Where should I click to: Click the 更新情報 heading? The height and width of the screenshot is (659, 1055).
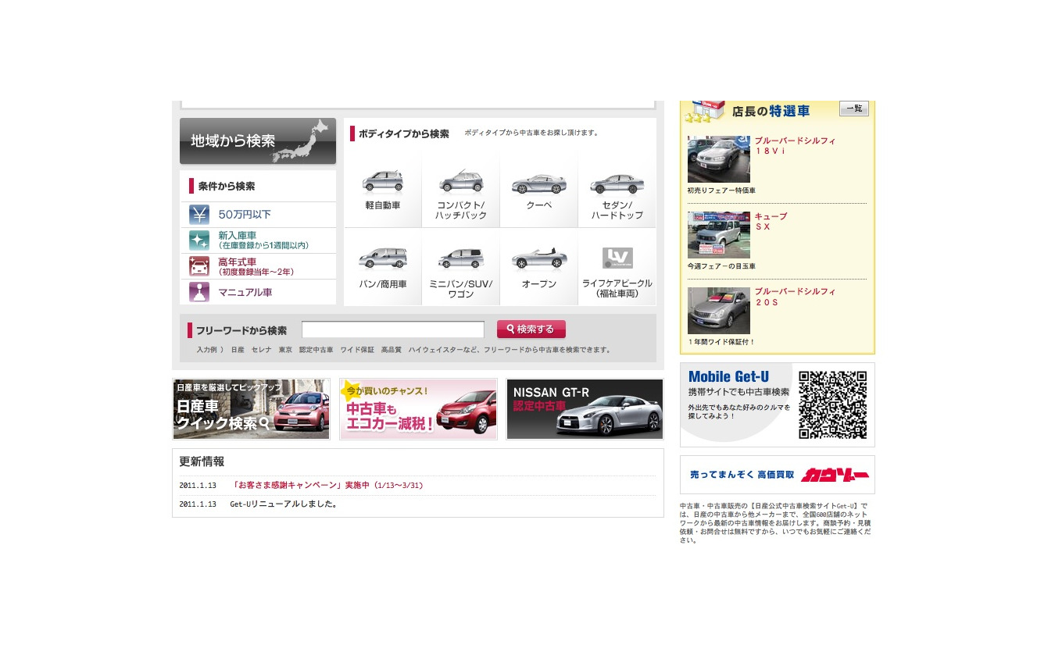[202, 461]
